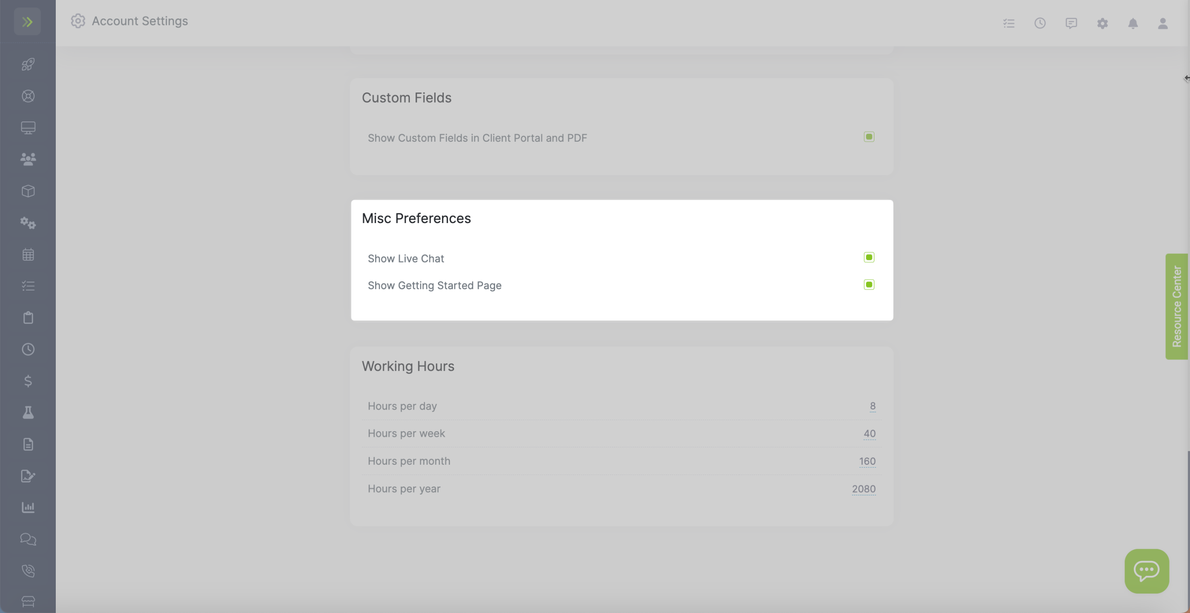Edit the Hours per day value 8
1190x613 pixels.
coord(873,406)
